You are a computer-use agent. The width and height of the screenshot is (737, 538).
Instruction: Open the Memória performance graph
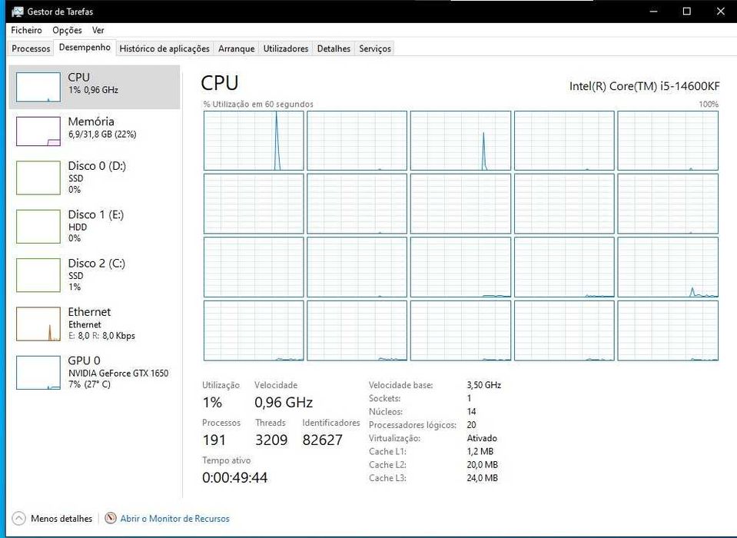[38, 131]
